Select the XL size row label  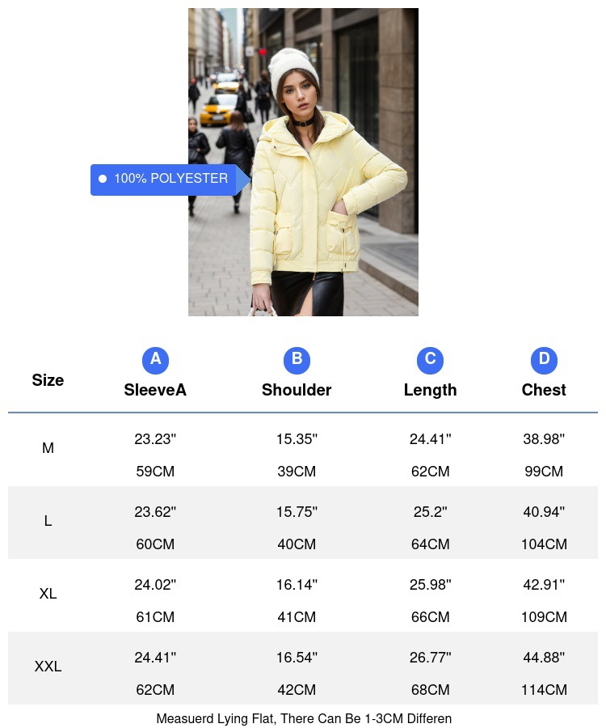coord(48,594)
